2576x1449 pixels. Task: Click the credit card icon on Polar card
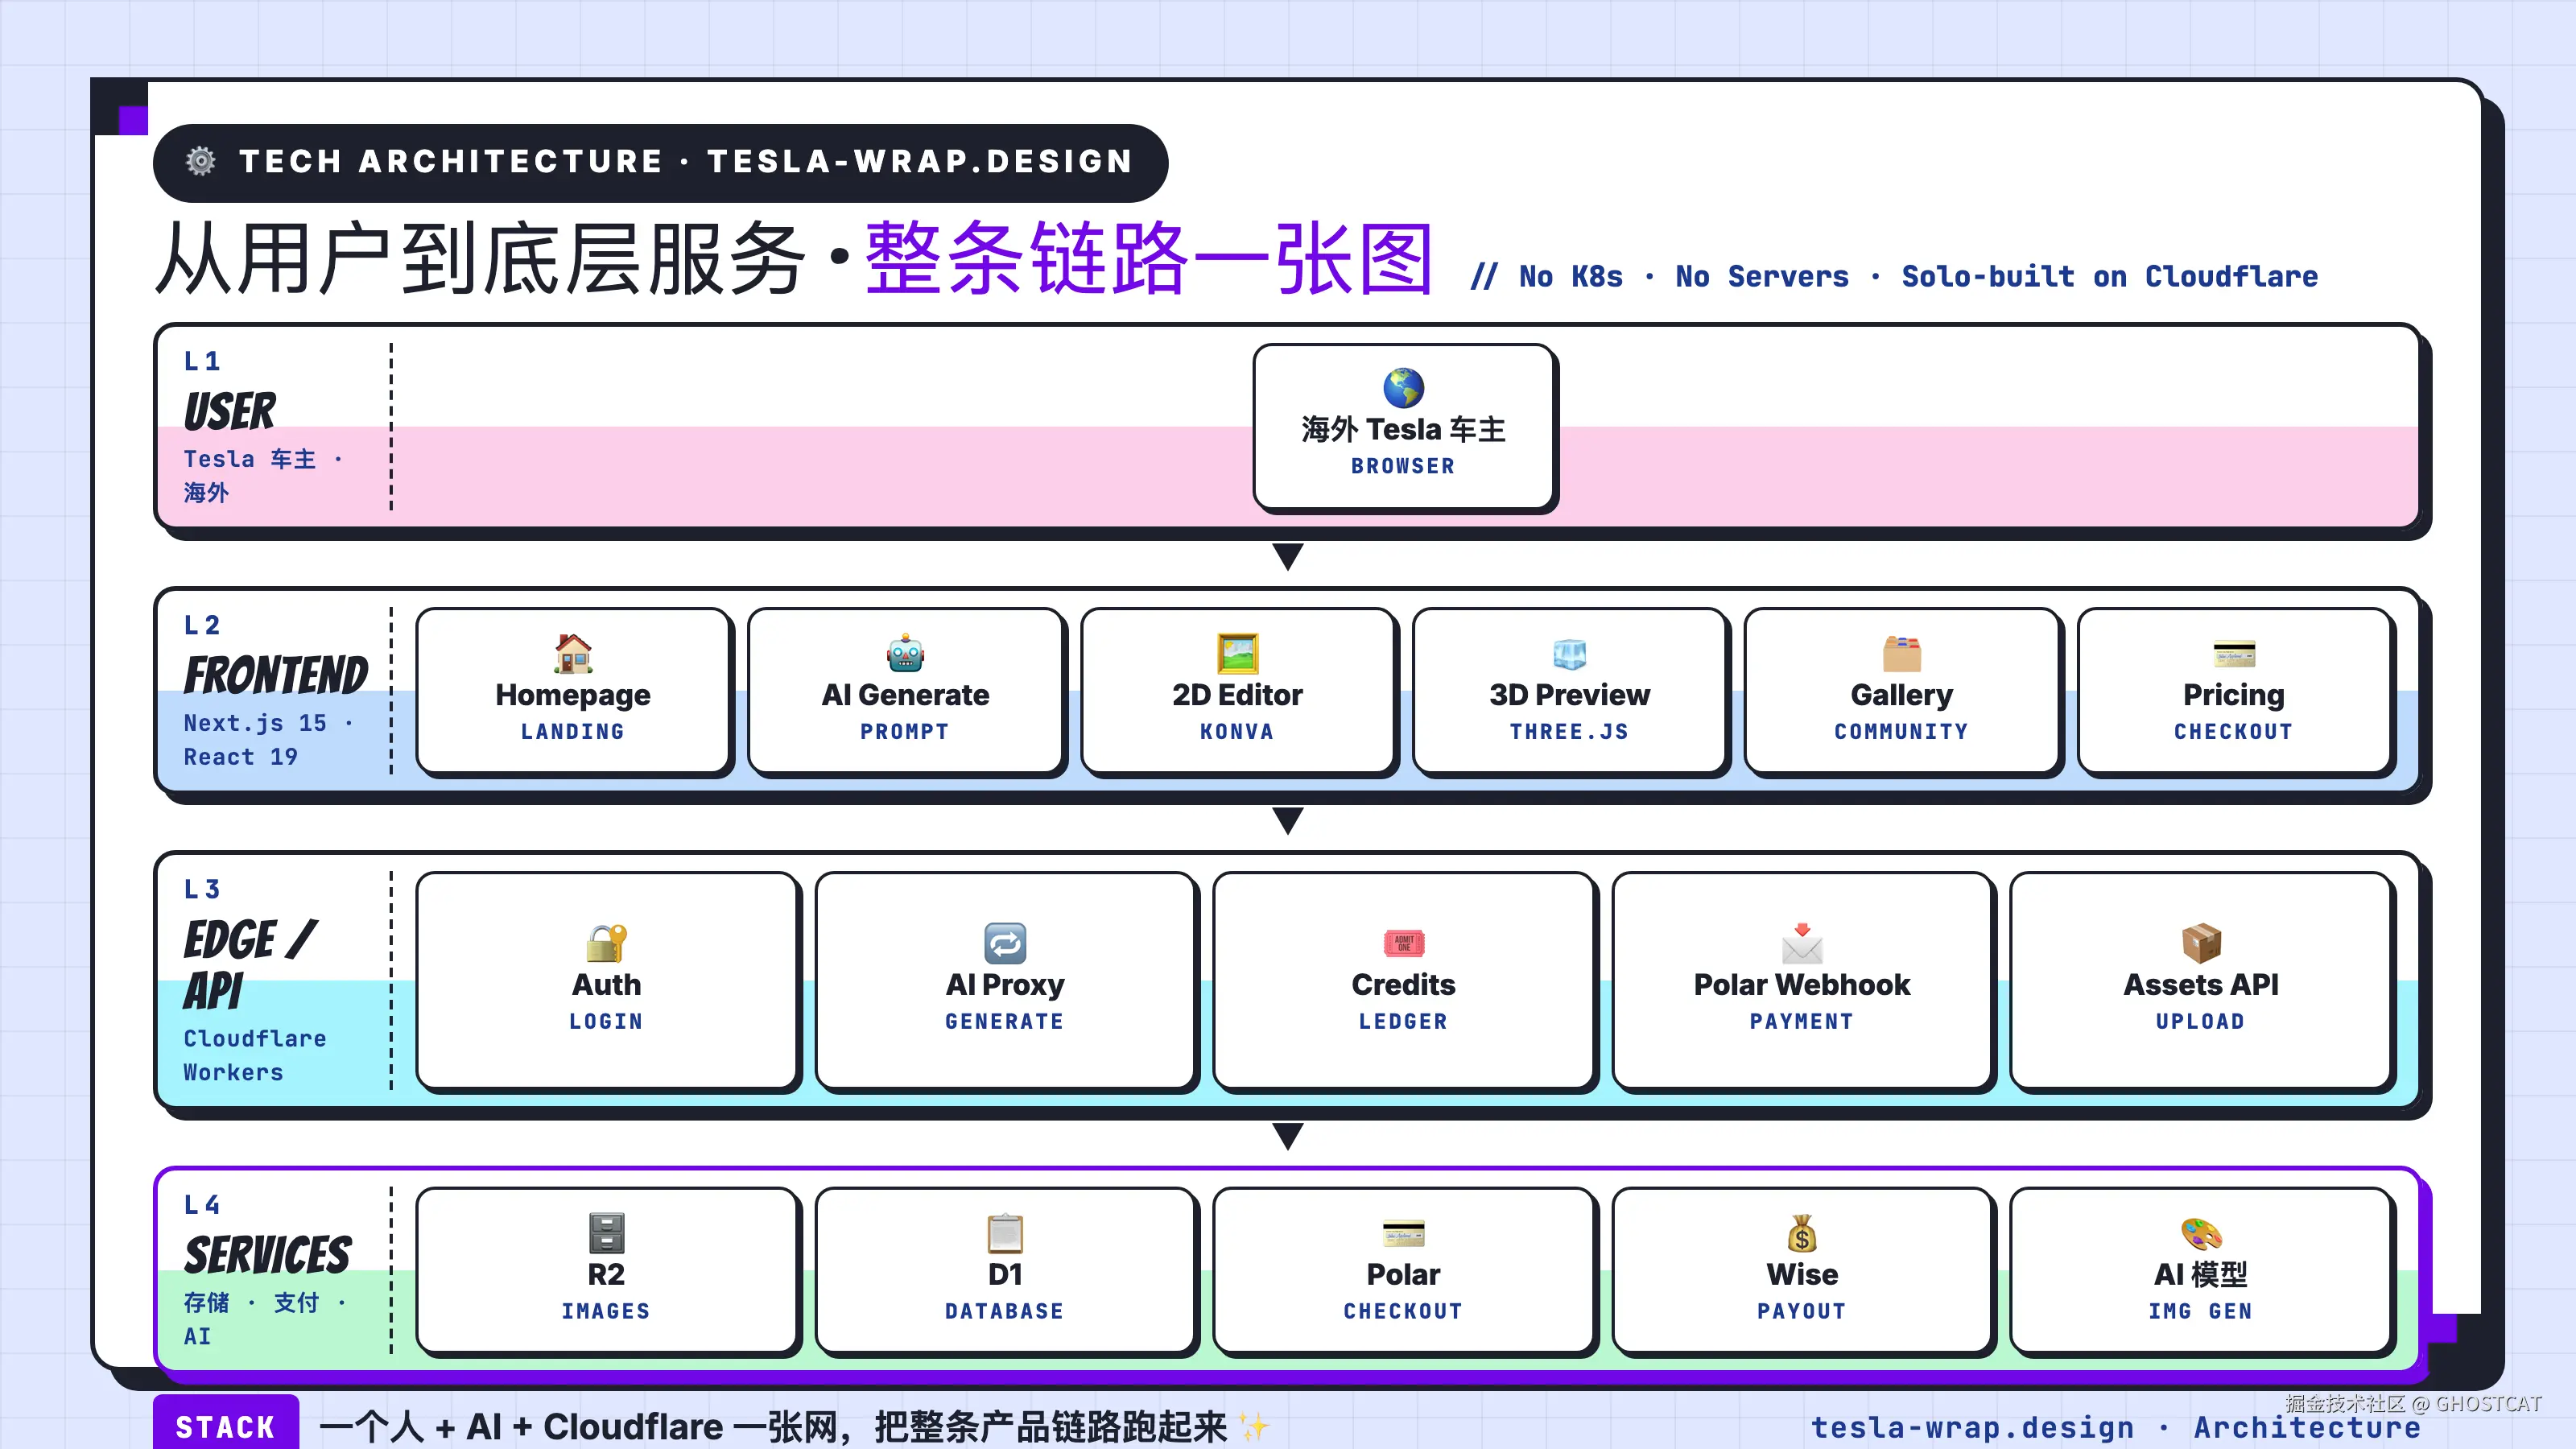1403,1233
